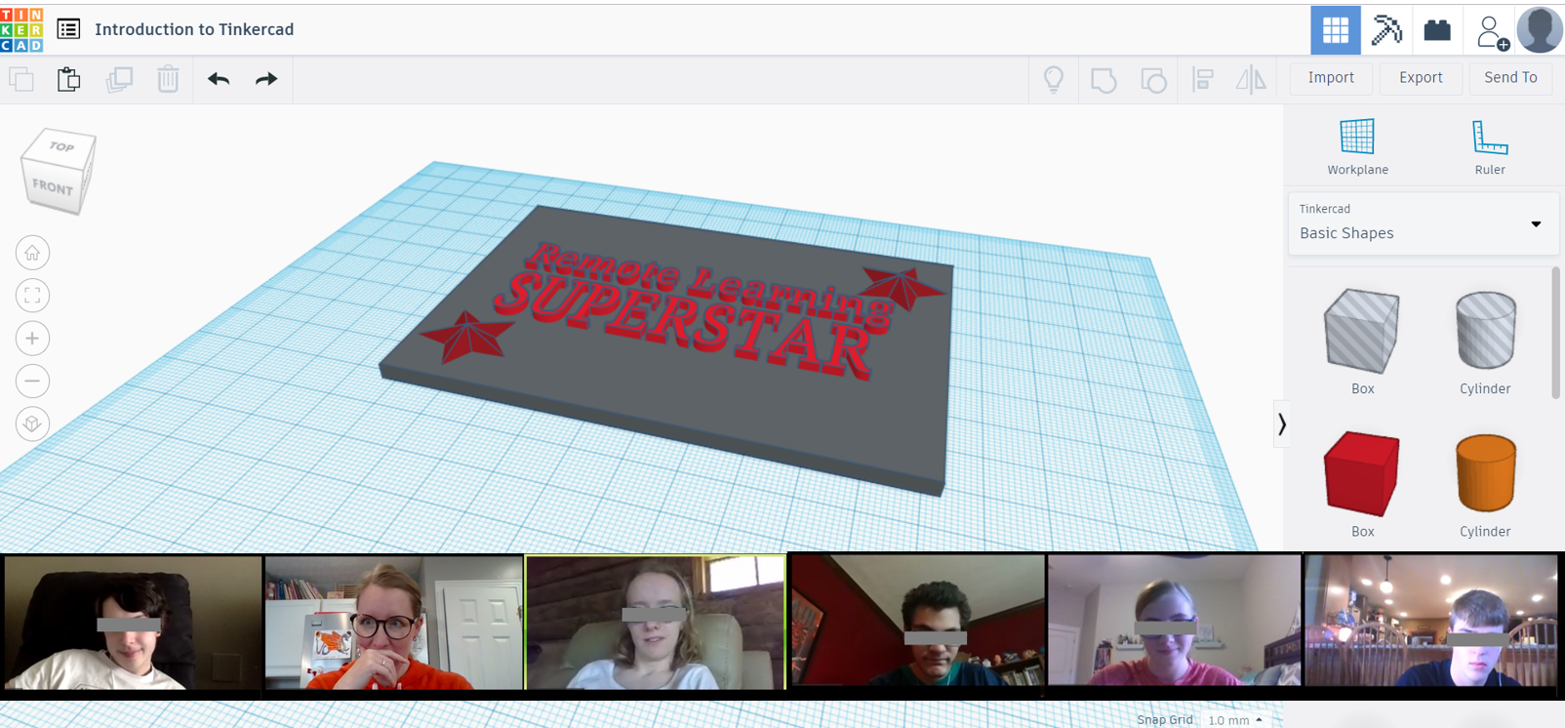Fit all in view icon
The image size is (1565, 728).
coord(32,296)
